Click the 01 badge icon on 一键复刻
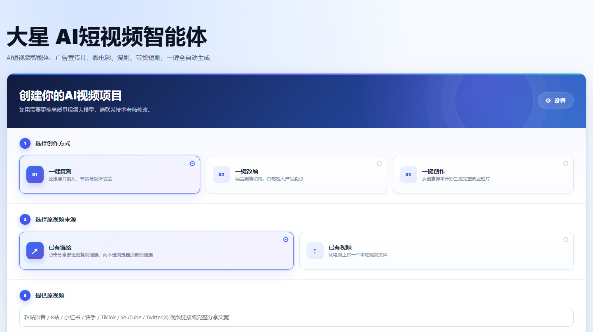Viewport: 593px width, 332px height. [x=35, y=175]
